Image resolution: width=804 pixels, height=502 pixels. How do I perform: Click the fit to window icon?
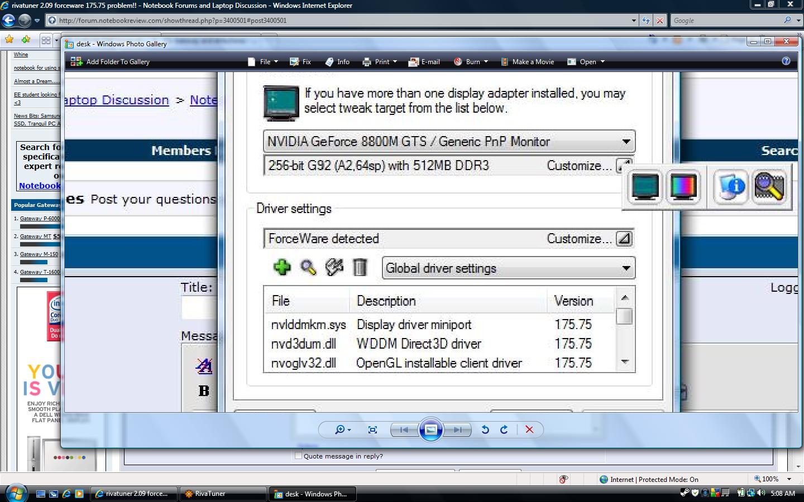(372, 429)
